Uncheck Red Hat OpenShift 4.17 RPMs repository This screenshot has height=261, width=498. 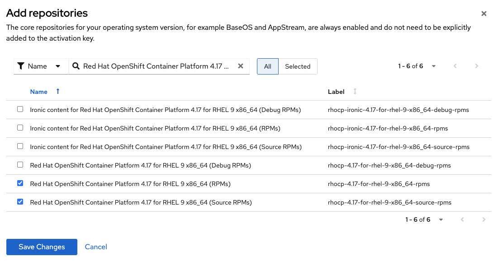pyautogui.click(x=20, y=183)
